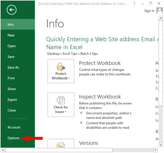The width and height of the screenshot is (164, 153).
Task: Click the vertical scrollbar up arrow
Action: point(161,18)
